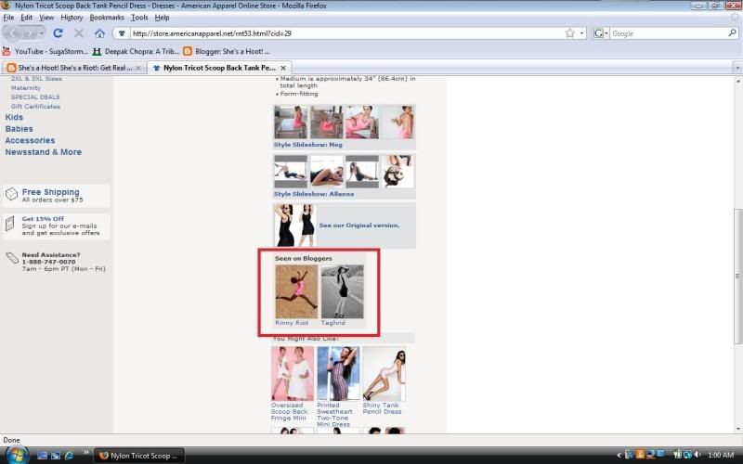Open Deepak Chopra: A Trib bookmark
Image resolution: width=743 pixels, height=464 pixels.
pos(136,51)
